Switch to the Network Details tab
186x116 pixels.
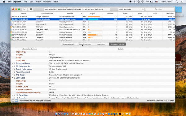tap(68, 44)
